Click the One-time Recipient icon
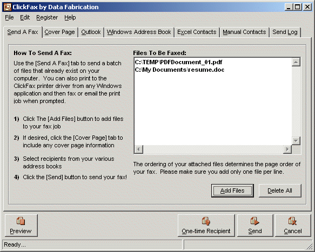The width and height of the screenshot is (315, 252). tap(206, 221)
